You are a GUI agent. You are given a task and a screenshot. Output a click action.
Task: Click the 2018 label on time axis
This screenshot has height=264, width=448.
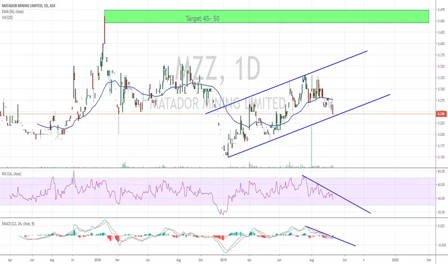click(x=98, y=260)
